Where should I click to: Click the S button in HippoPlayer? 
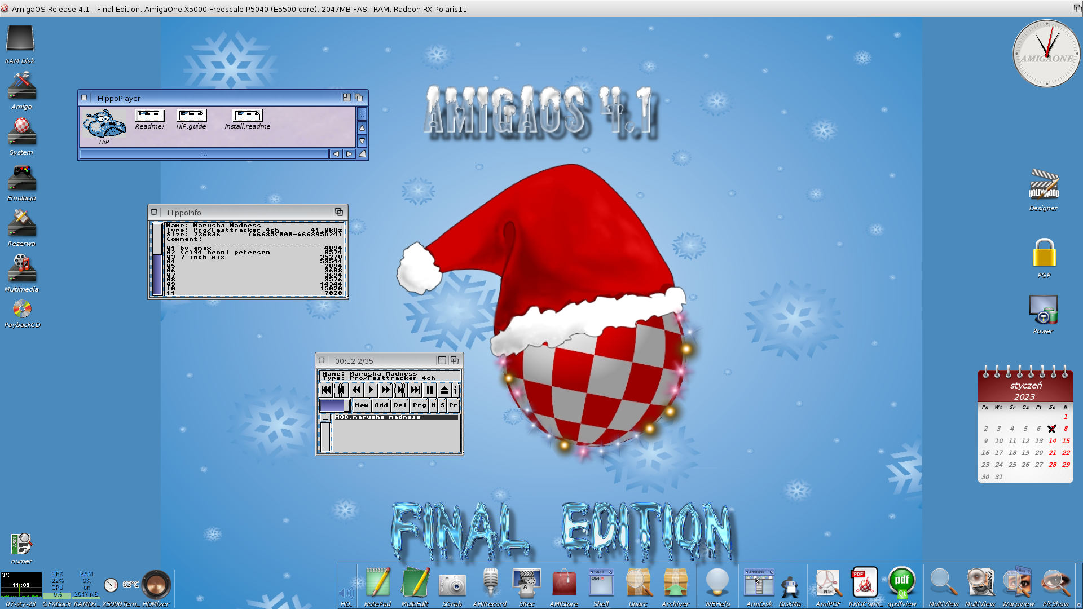coord(443,405)
